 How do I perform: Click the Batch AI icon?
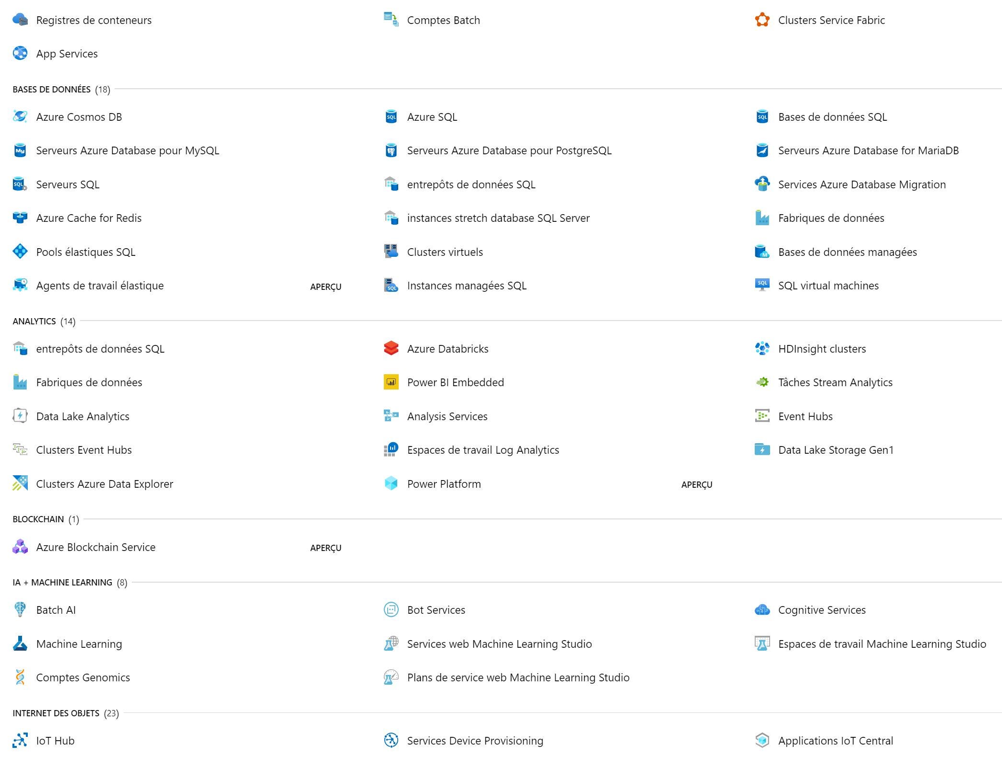click(x=20, y=610)
